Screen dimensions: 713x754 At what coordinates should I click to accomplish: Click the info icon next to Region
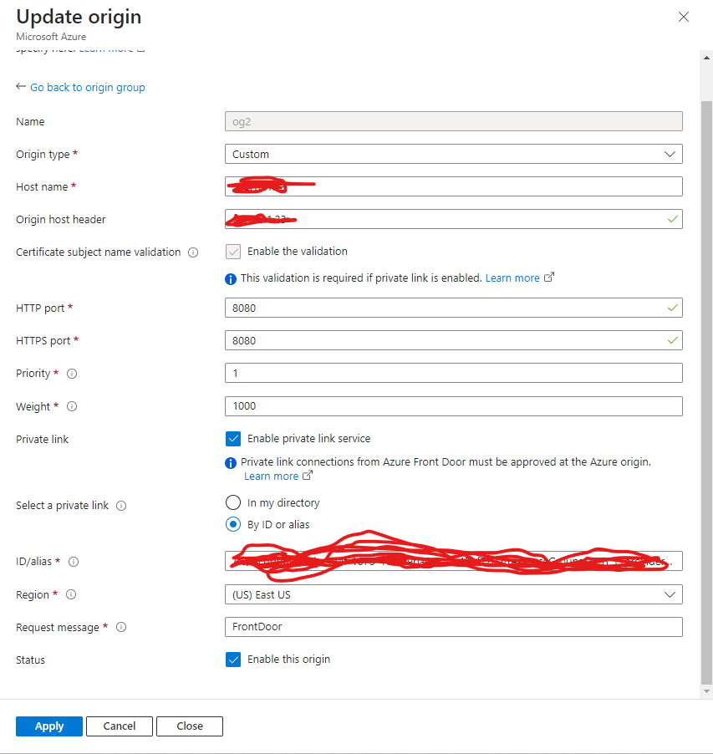pyautogui.click(x=71, y=595)
